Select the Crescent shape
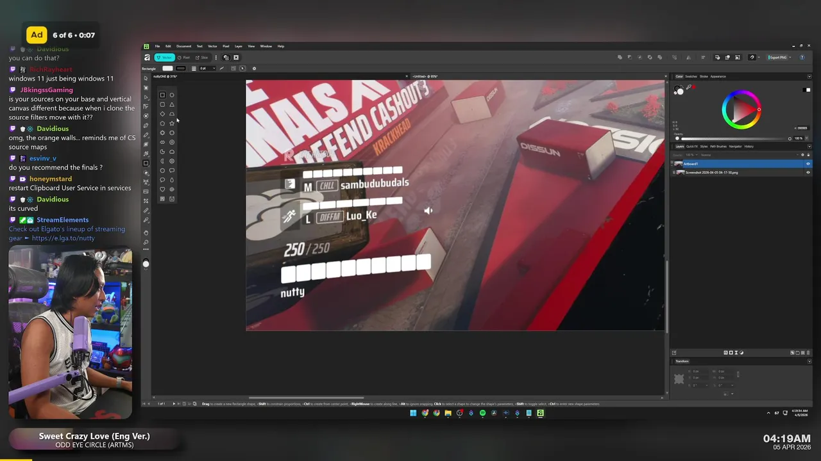821x461 pixels. point(162,161)
